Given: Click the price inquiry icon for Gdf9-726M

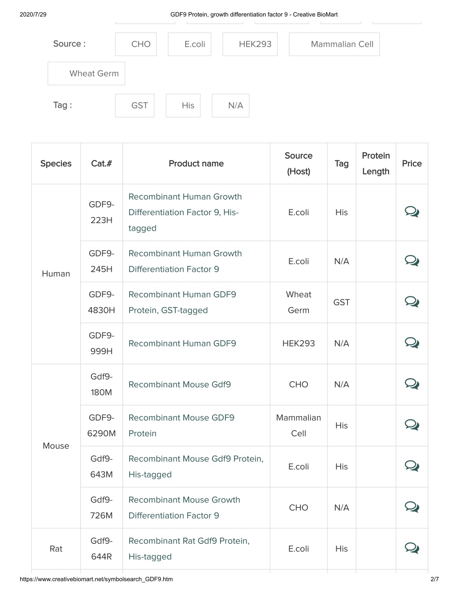Looking at the screenshot, I should point(411,507).
